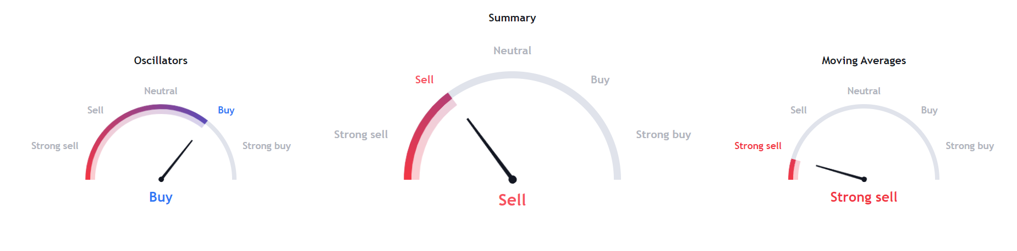Click the red Sell result under Summary
The image size is (1017, 251).
(x=512, y=200)
